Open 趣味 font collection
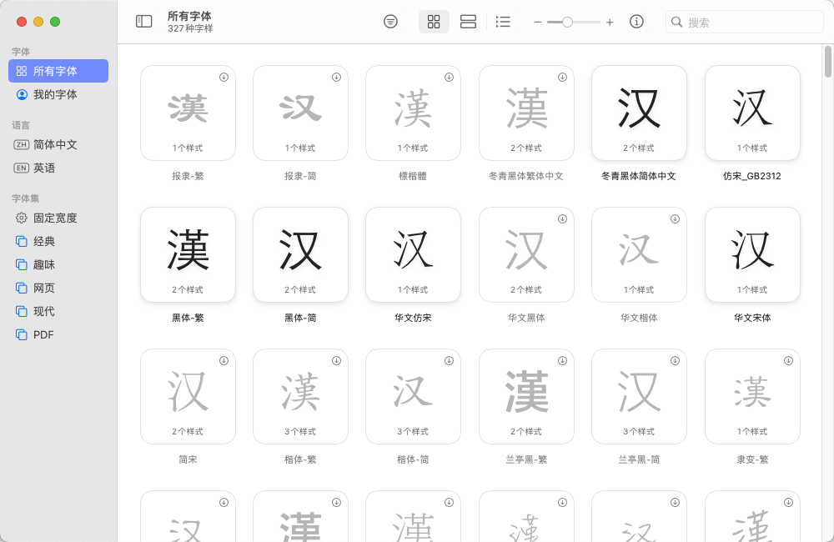The height and width of the screenshot is (542, 834). [x=58, y=264]
